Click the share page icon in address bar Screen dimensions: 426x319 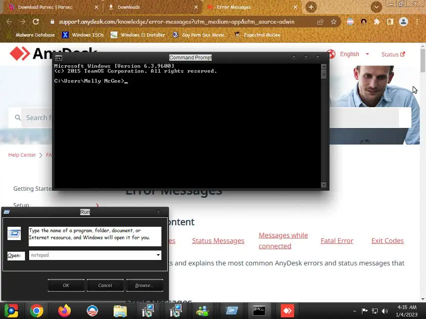(x=320, y=22)
